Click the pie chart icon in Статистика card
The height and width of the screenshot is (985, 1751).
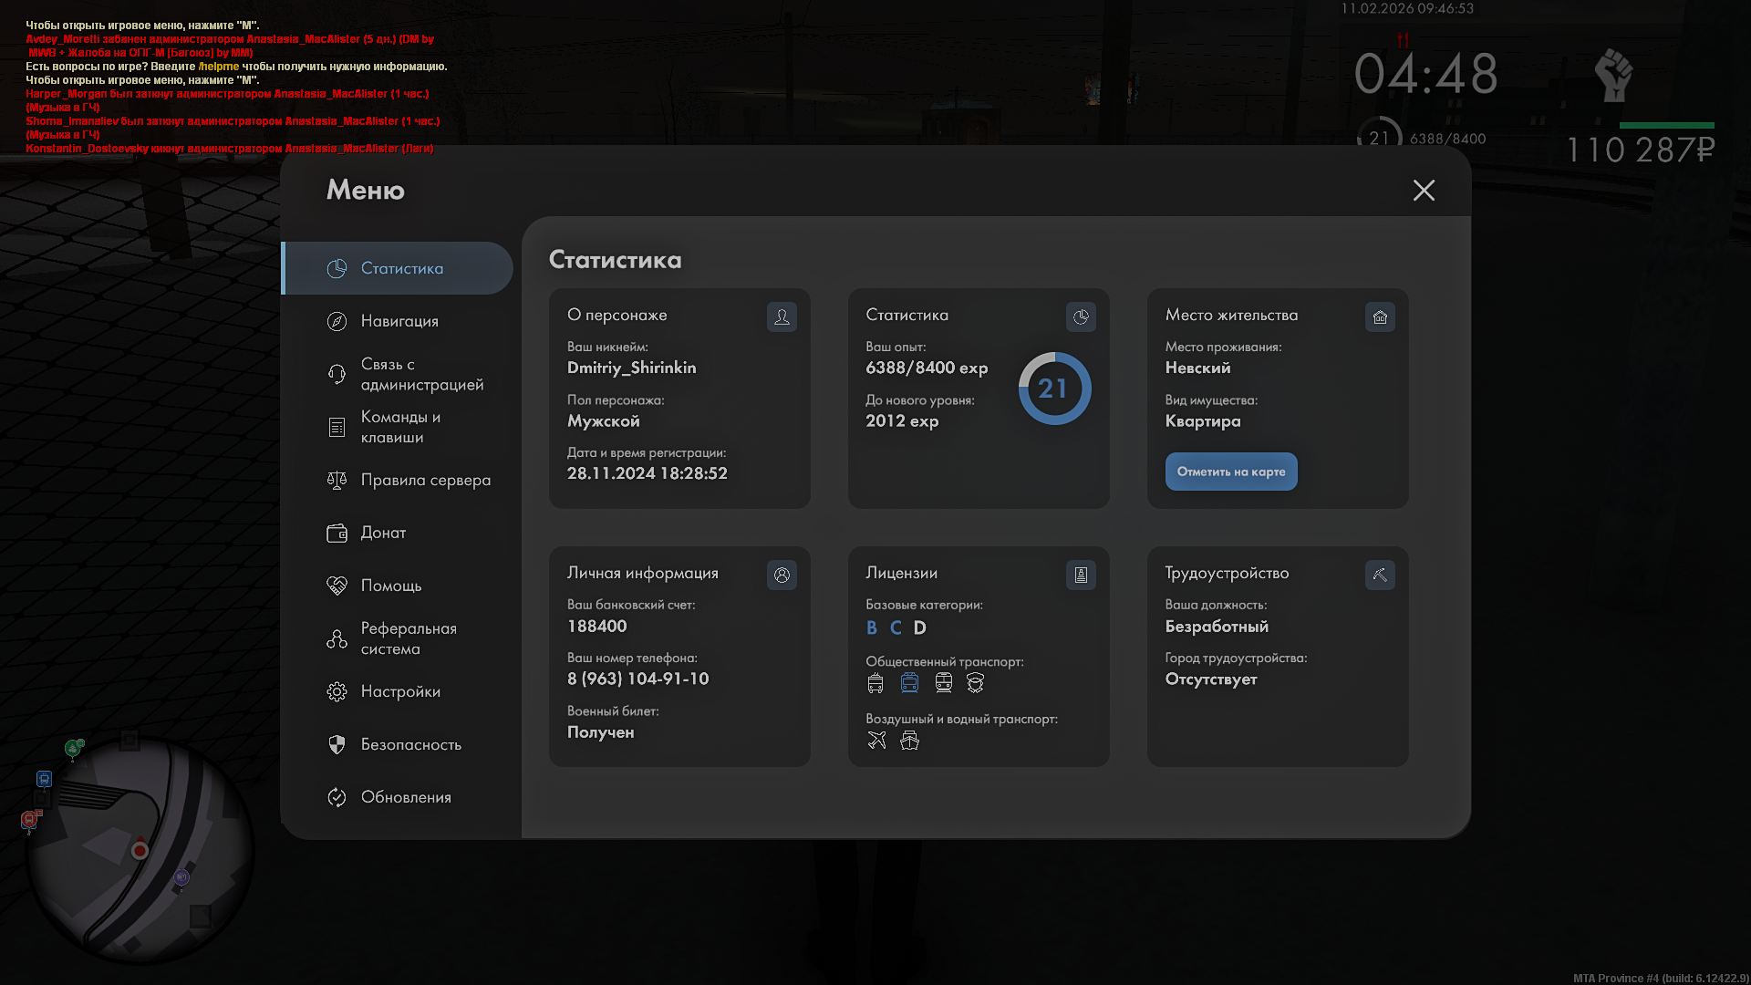1081,316
